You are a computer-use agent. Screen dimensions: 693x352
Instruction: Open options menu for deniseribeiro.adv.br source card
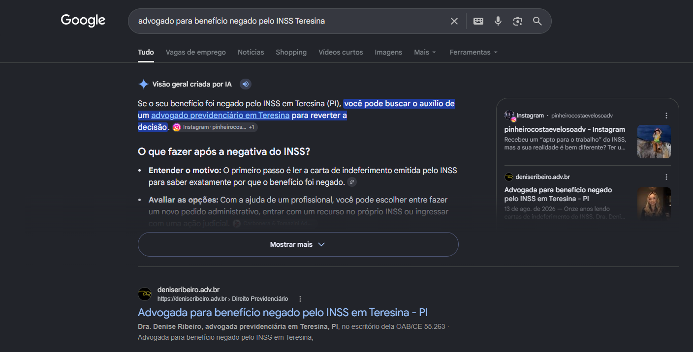click(x=666, y=177)
